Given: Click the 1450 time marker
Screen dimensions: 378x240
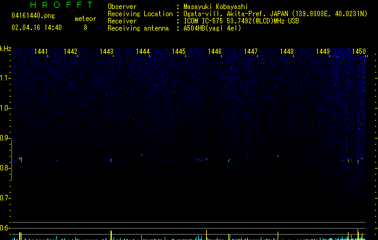Looking at the screenshot, I should tap(359, 52).
